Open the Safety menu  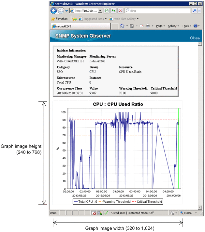[173, 26]
